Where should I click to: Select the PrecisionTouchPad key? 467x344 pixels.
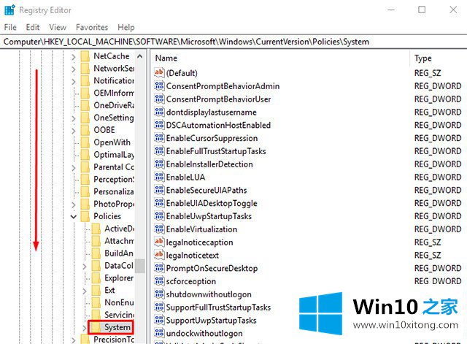click(x=114, y=340)
